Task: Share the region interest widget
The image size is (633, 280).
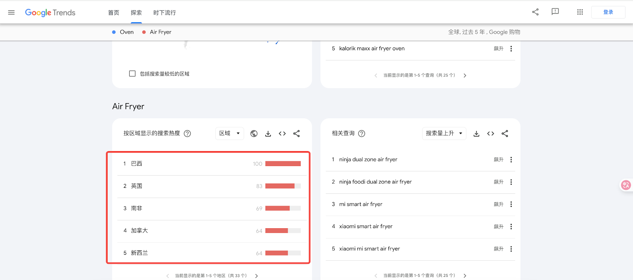Action: [296, 134]
